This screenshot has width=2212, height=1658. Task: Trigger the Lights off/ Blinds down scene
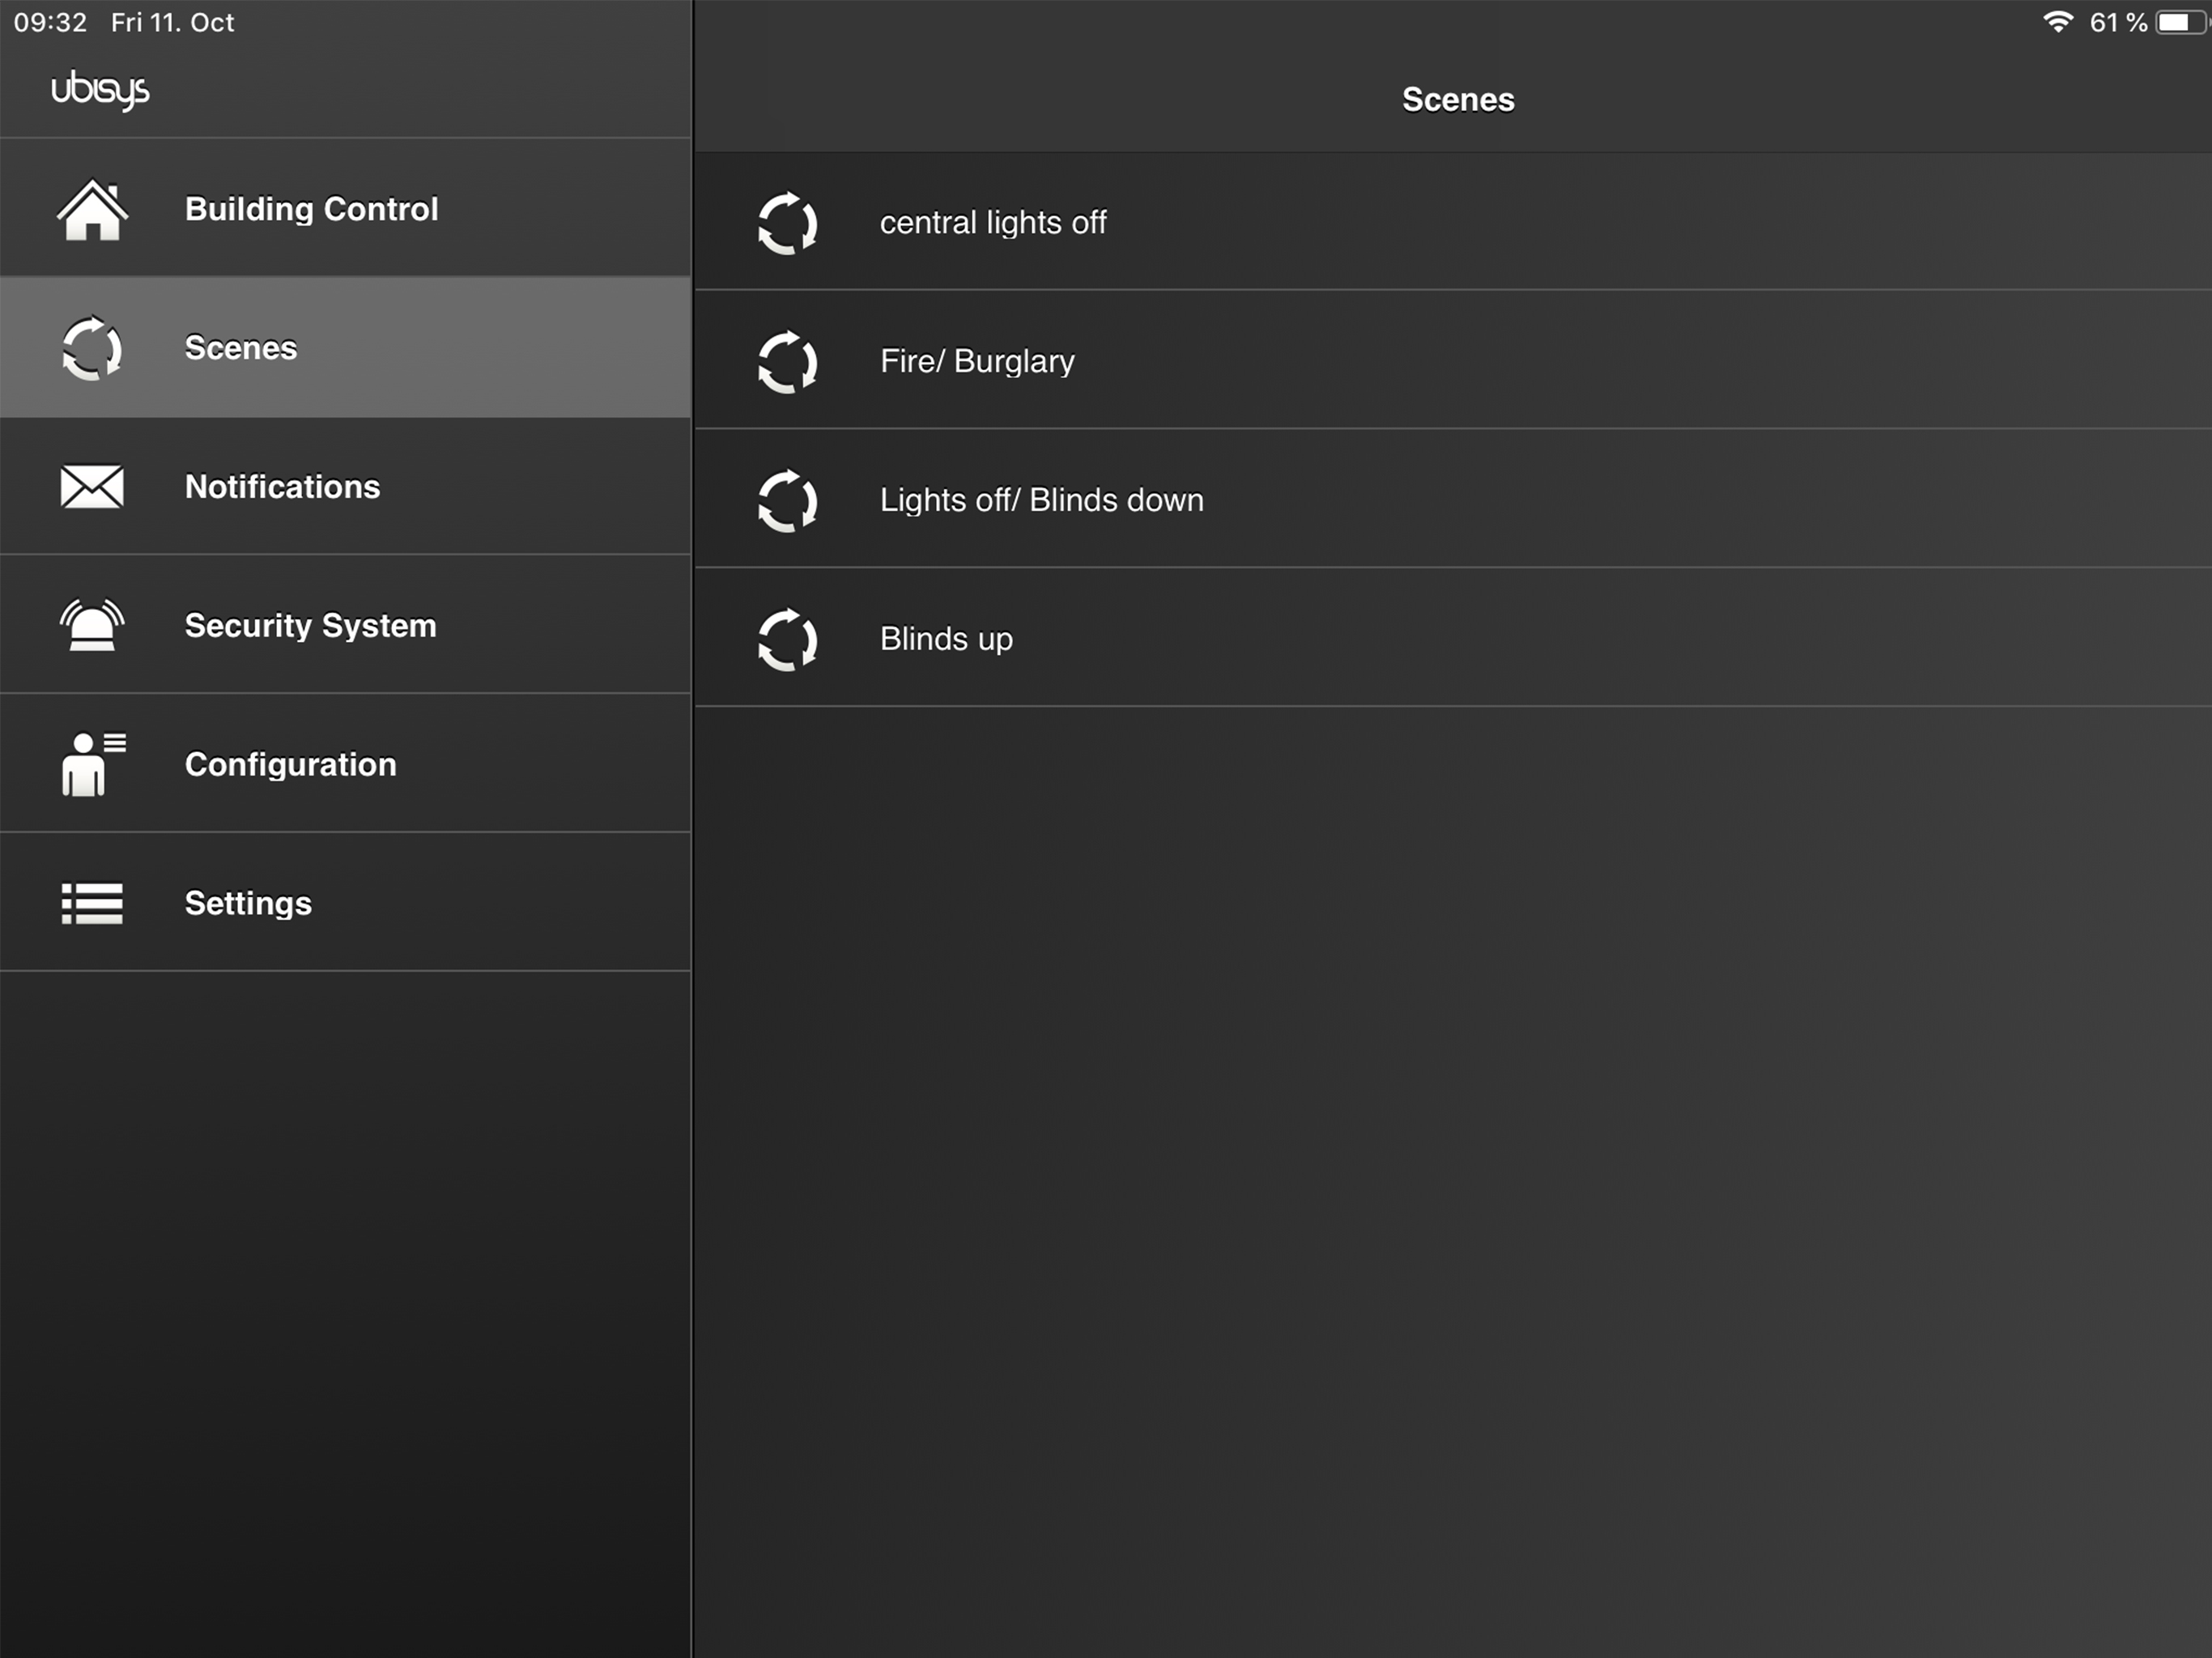1453,500
